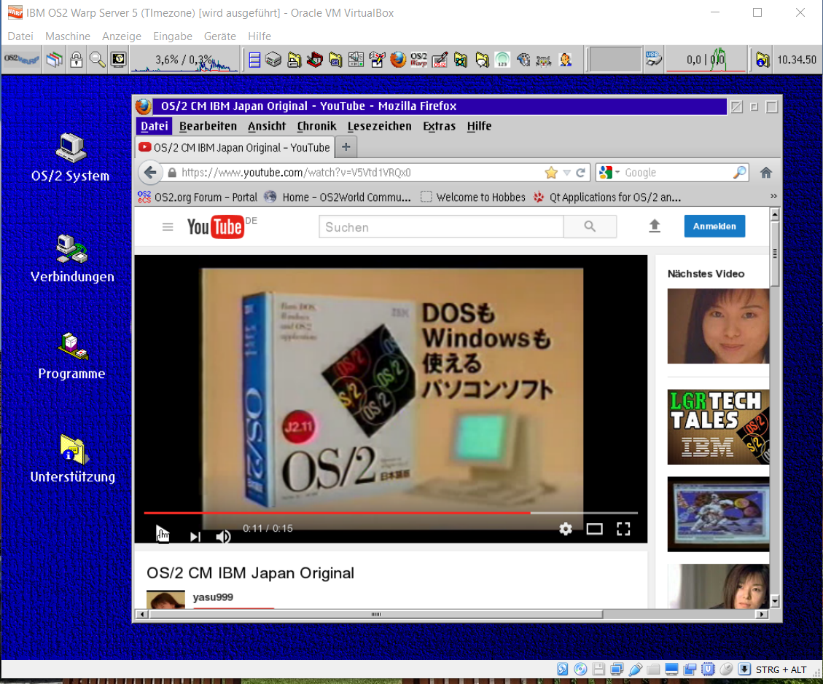This screenshot has width=823, height=684.
Task: Open Firefox Chronik menu
Action: point(316,126)
